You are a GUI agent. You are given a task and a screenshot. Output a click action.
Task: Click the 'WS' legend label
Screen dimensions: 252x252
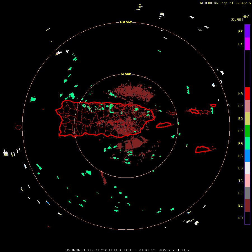coord(240,156)
